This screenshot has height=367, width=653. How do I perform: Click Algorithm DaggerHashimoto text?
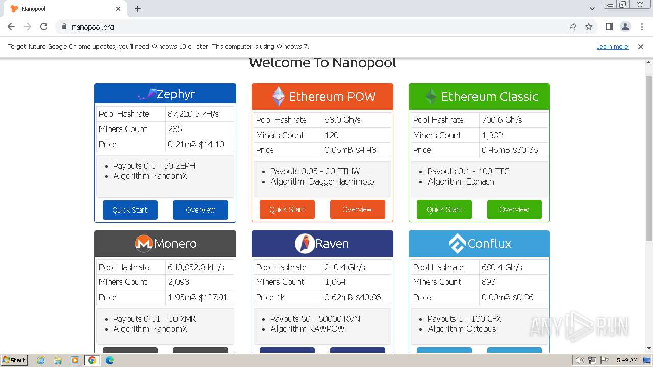click(x=322, y=181)
